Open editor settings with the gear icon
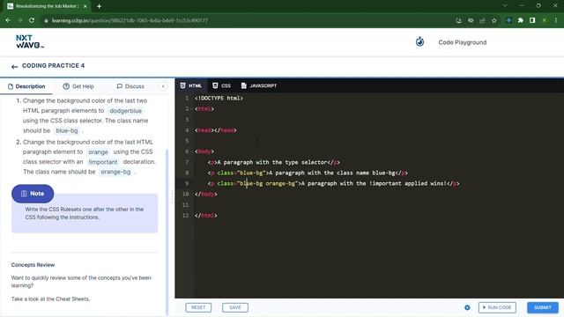This screenshot has width=564, height=317. 467,307
